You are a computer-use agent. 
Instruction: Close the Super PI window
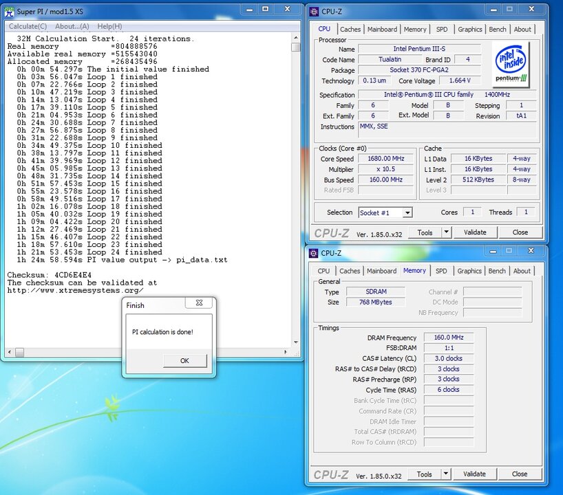click(x=287, y=9)
